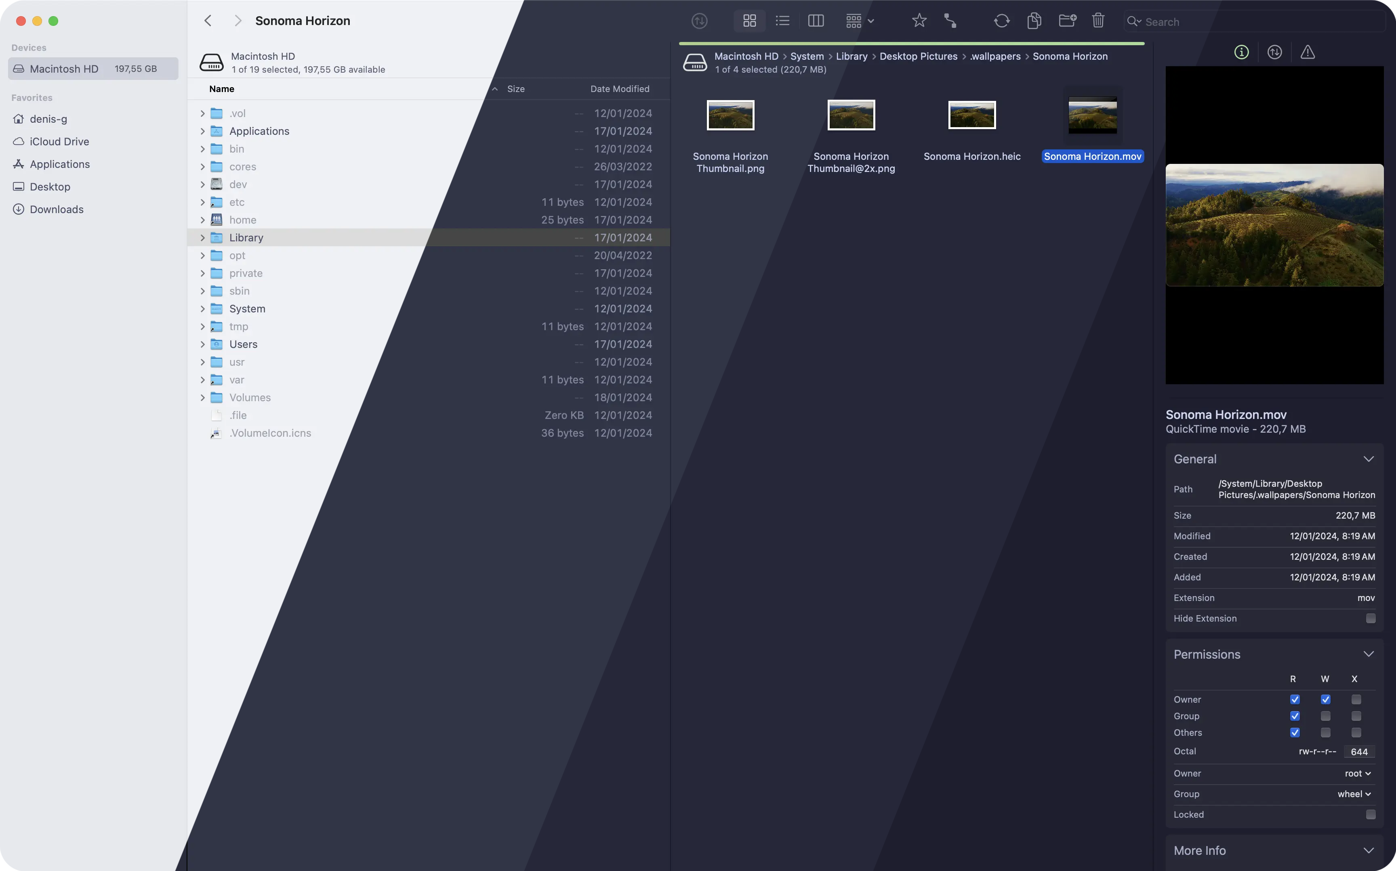Click the refresh sync arrows icon
This screenshot has width=1396, height=871.
(1001, 21)
